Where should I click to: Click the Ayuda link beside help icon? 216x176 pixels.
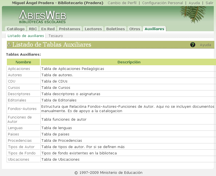(205, 45)
